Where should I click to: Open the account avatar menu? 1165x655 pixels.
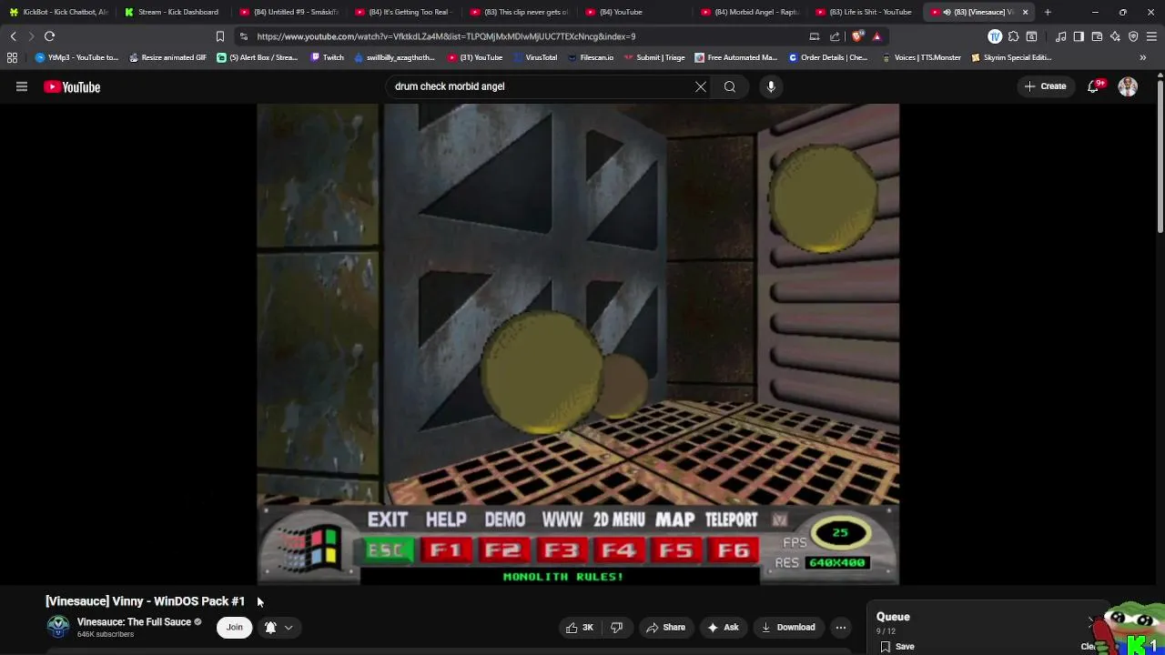[1128, 86]
